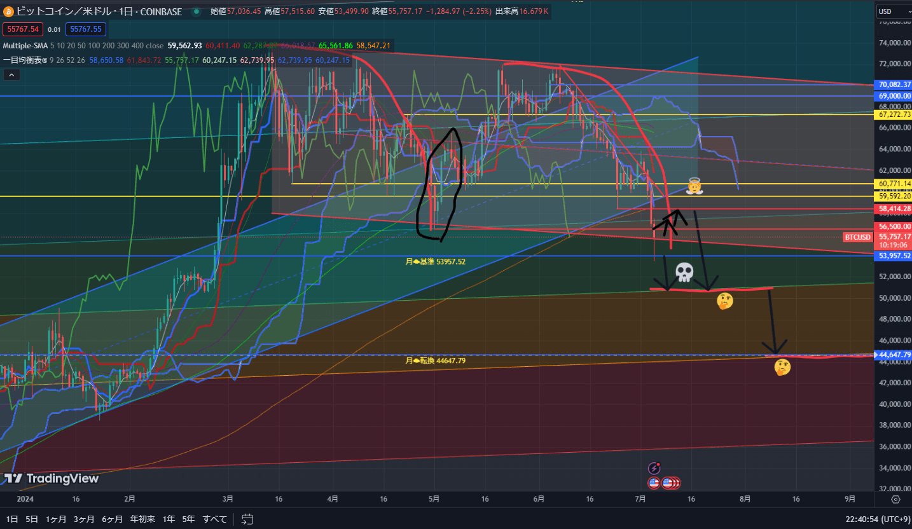This screenshot has width=912, height=529.
Task: Click the blue buy price 55767.55 button
Action: pyautogui.click(x=88, y=29)
